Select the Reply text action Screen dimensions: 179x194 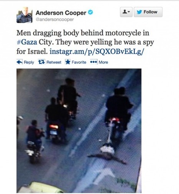tap(29, 62)
